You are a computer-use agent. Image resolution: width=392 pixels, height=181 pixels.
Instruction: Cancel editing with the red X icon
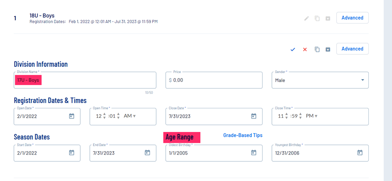click(x=305, y=49)
